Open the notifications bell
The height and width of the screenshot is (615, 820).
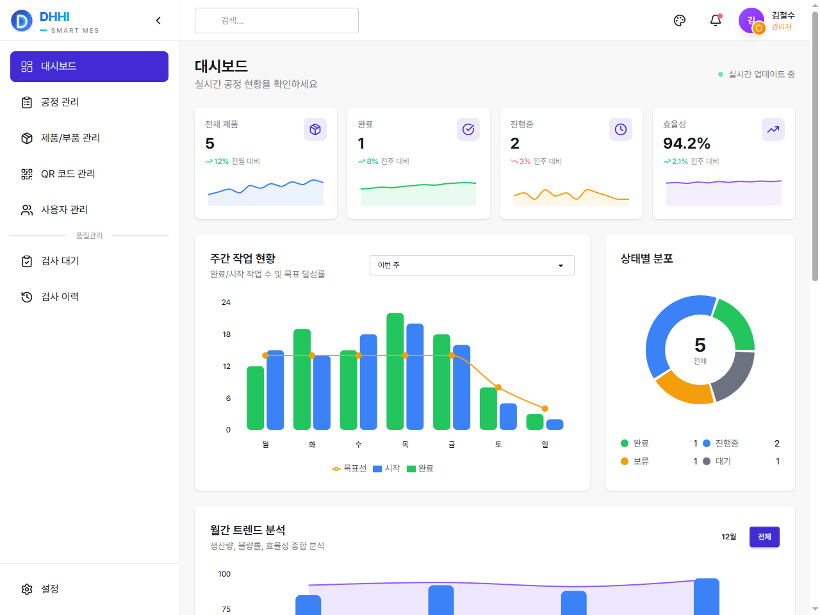[x=716, y=20]
